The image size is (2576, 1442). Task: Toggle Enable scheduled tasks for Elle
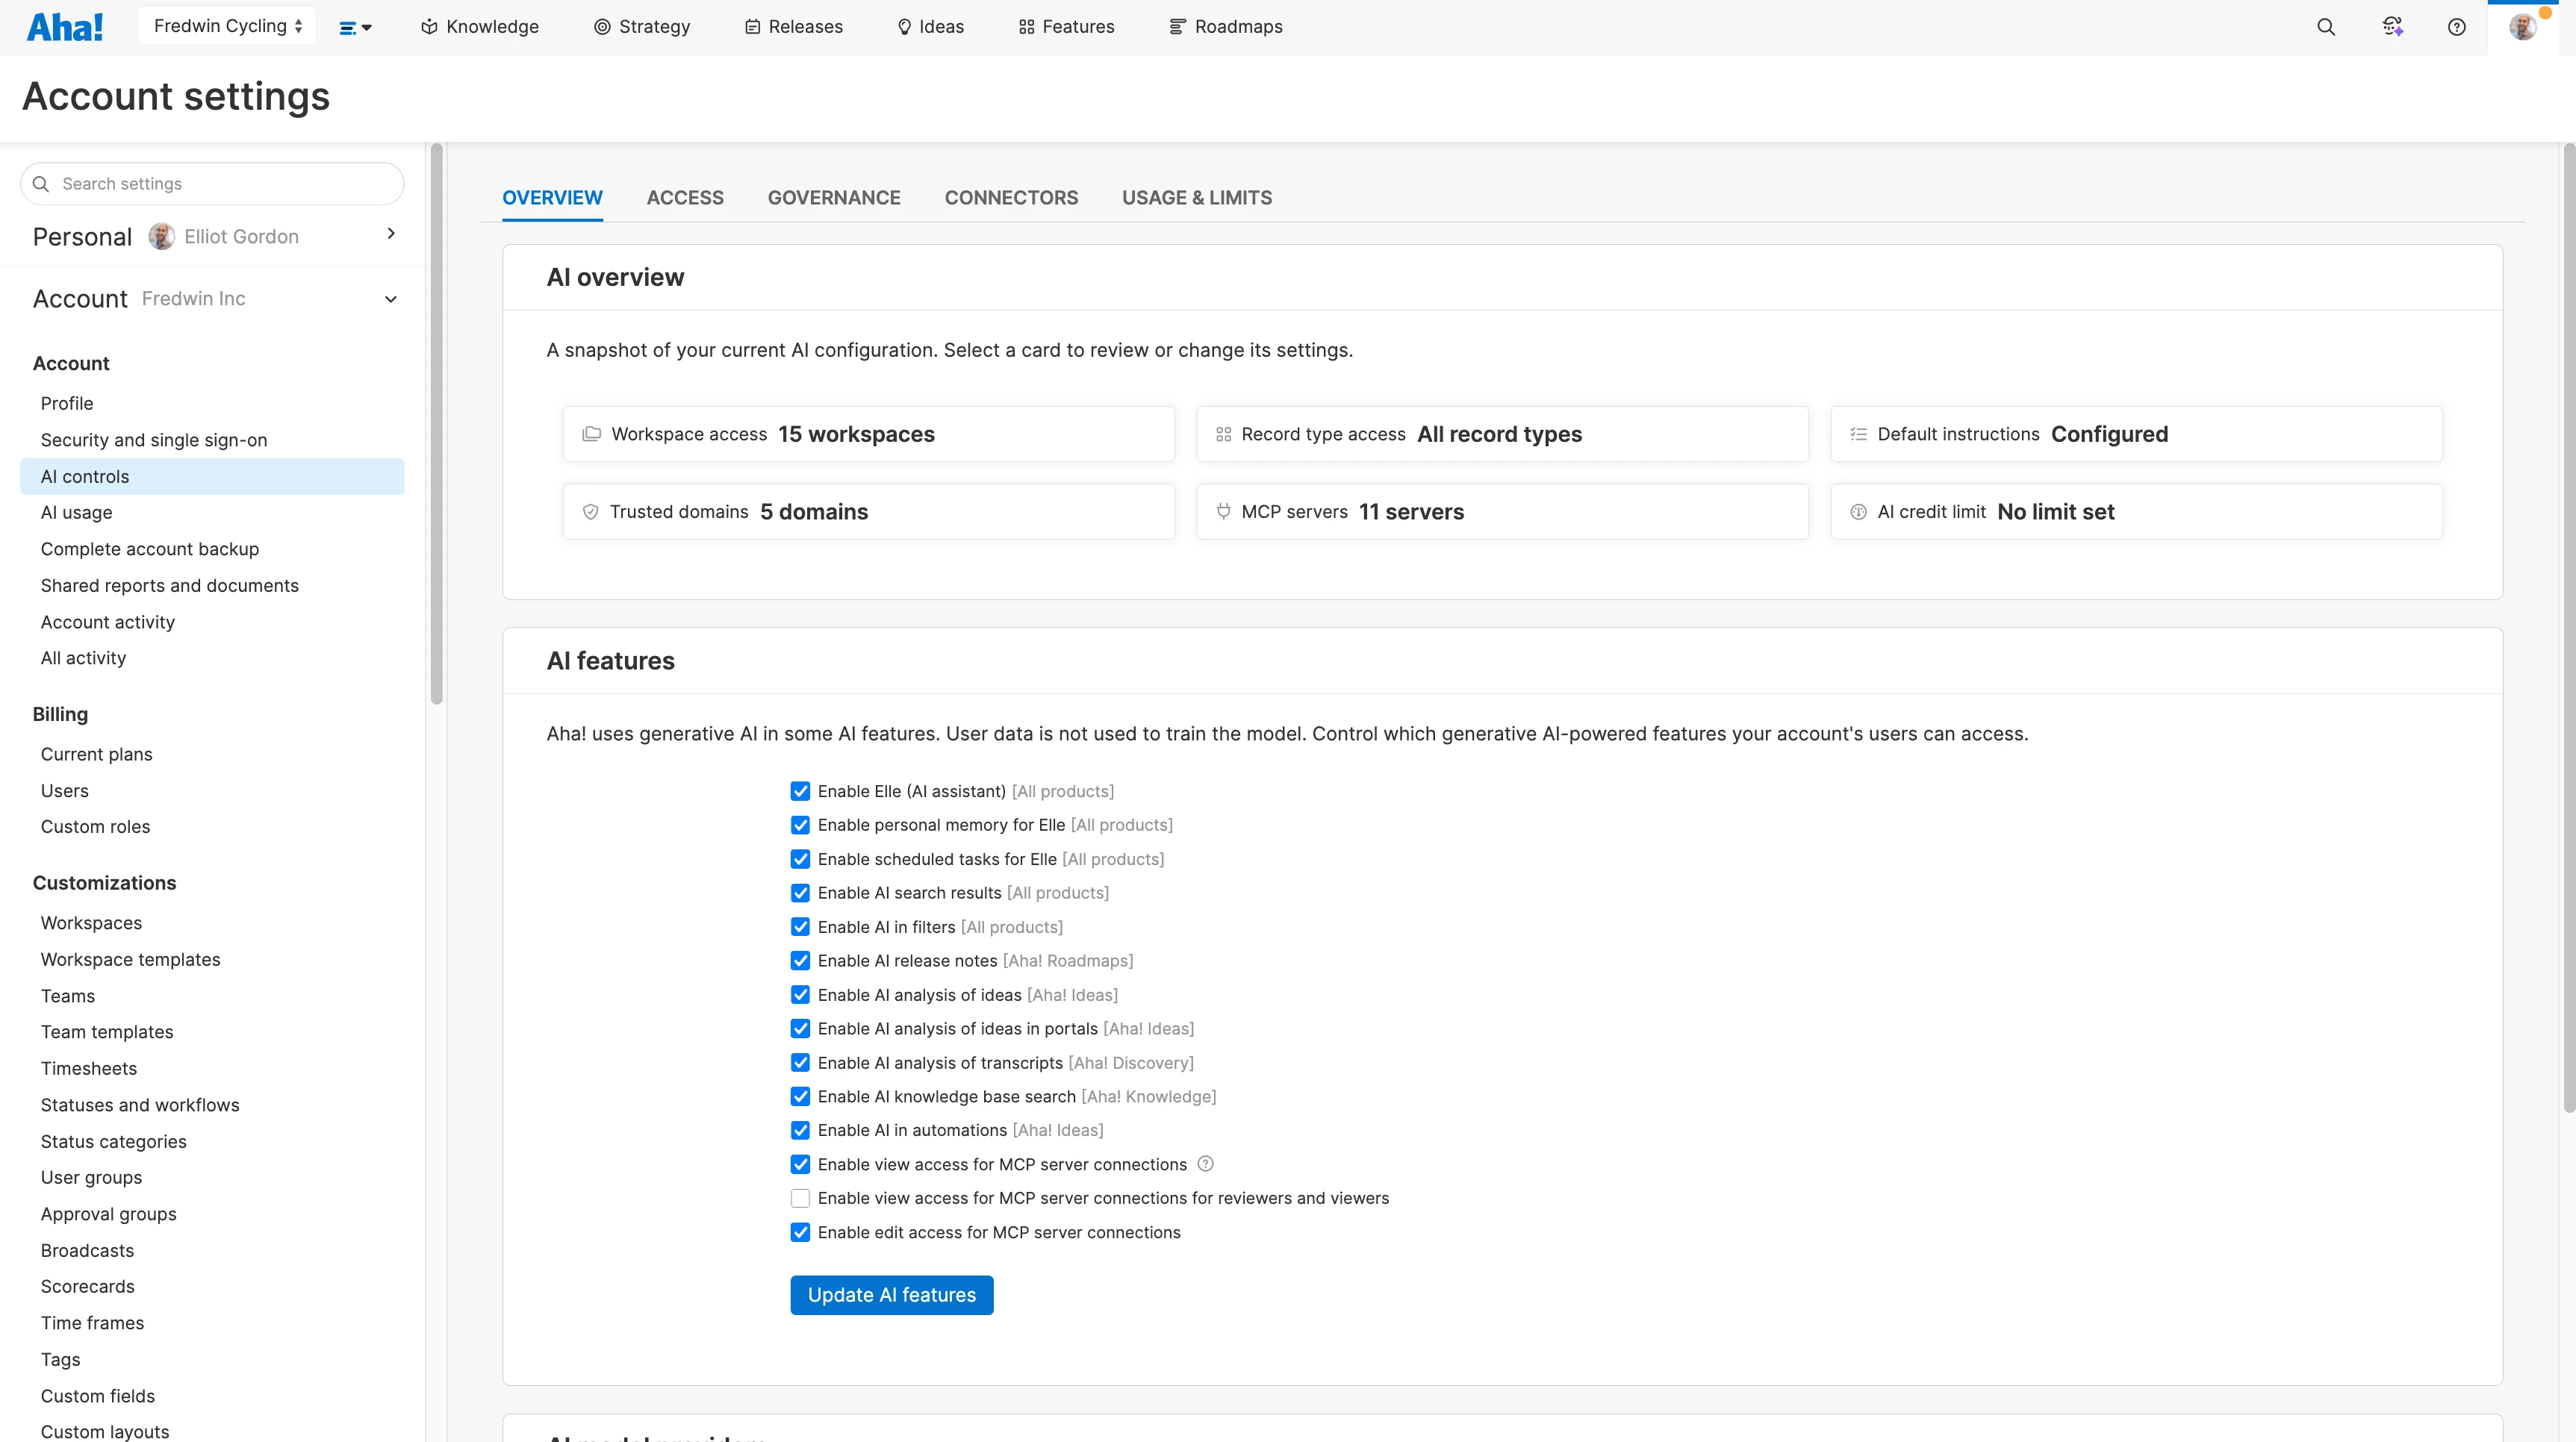click(x=800, y=858)
